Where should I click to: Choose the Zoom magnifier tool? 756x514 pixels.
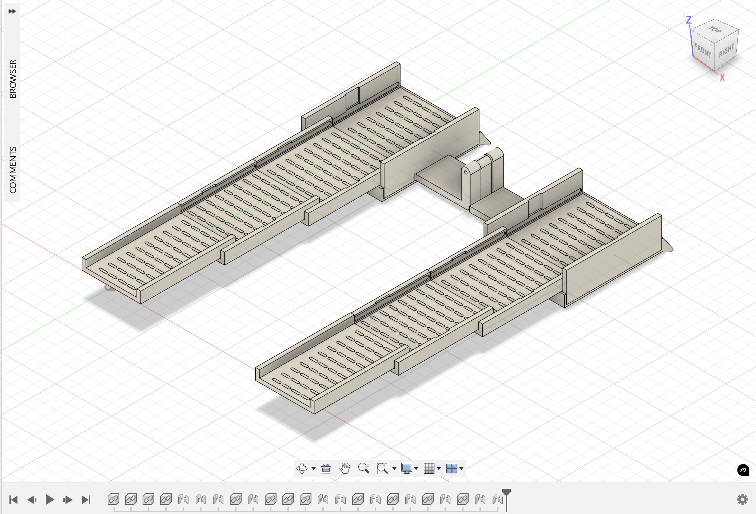363,468
